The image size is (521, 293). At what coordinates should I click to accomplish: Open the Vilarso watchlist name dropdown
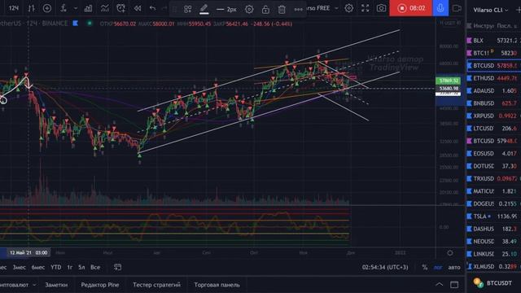490,10
